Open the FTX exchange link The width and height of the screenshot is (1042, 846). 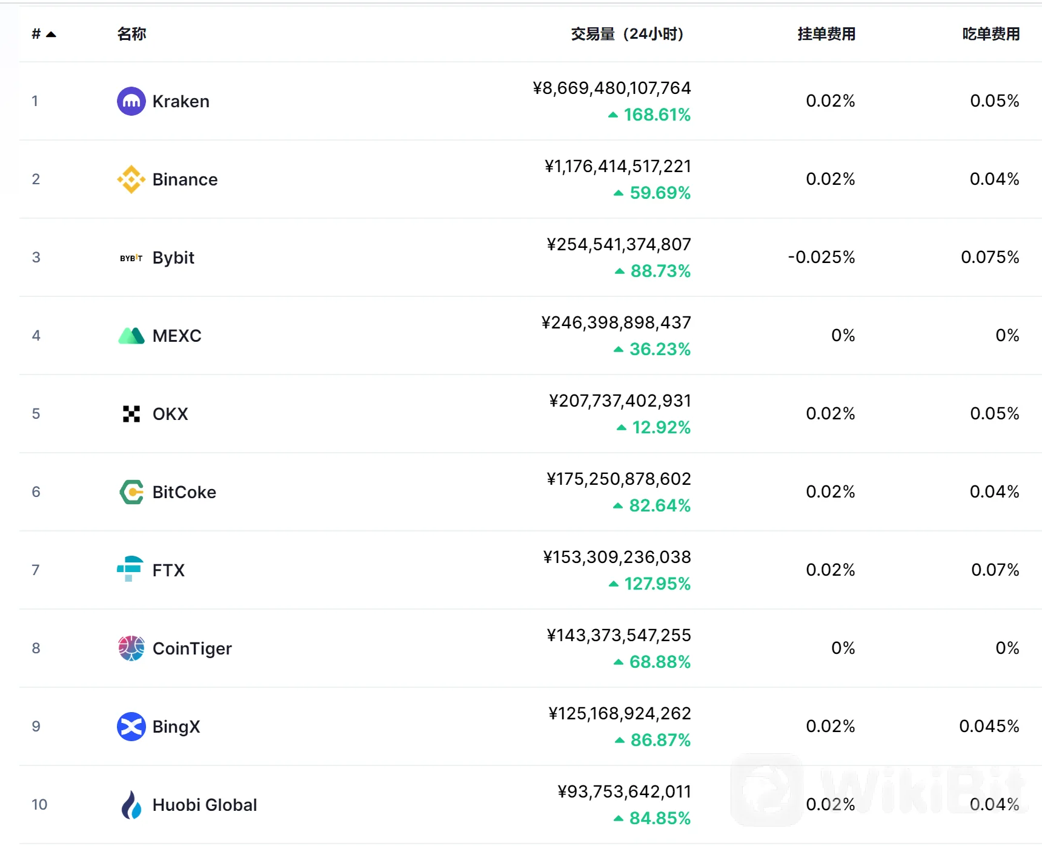point(168,570)
